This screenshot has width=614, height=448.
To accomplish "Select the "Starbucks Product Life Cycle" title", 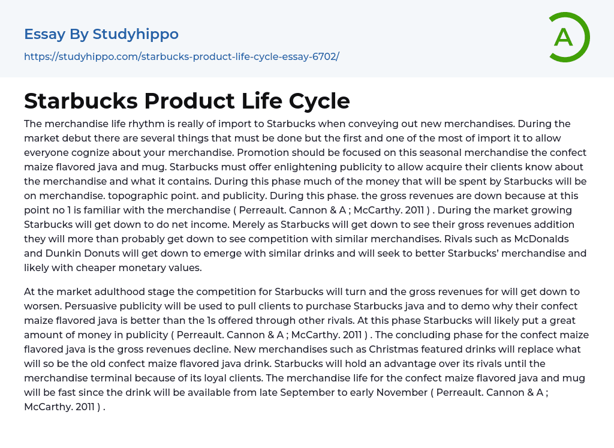I will point(186,101).
